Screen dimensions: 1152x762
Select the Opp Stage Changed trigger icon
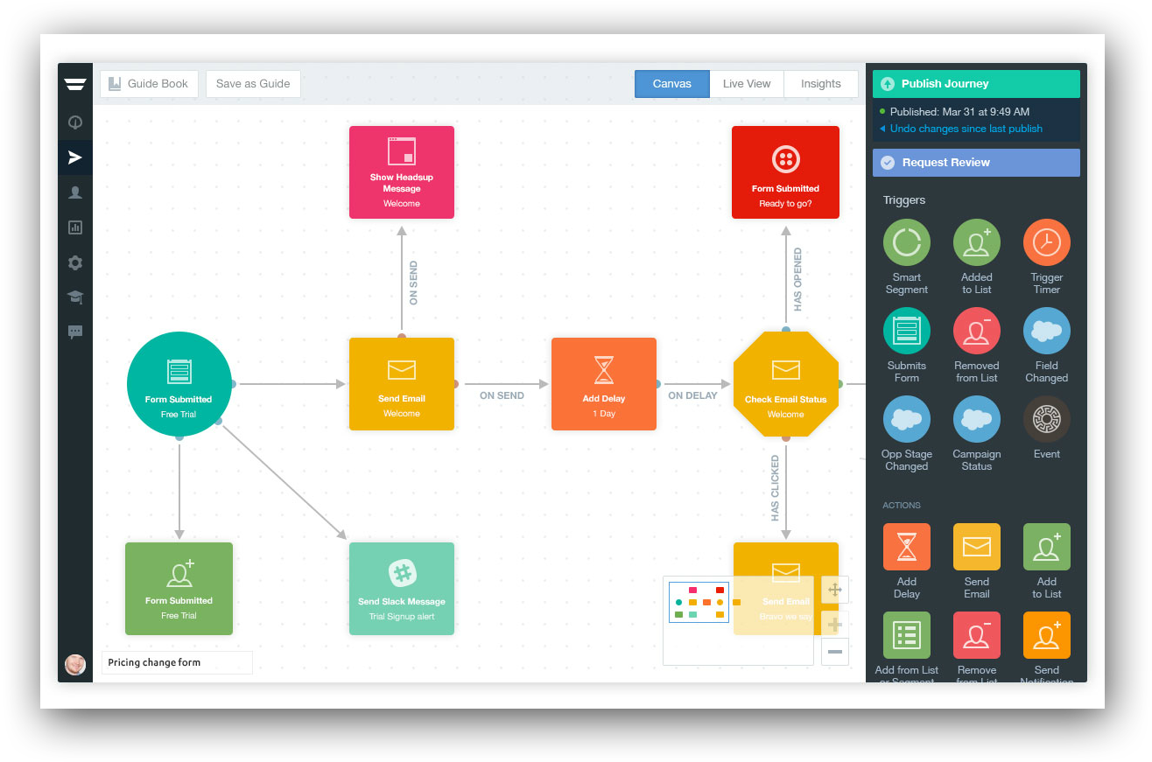pyautogui.click(x=907, y=419)
